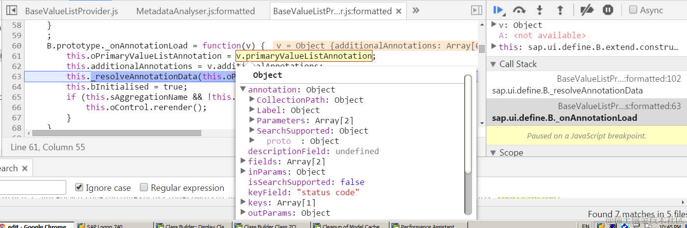Enable the Async checkbox
Screen dimensions: 687x228
(x=634, y=10)
